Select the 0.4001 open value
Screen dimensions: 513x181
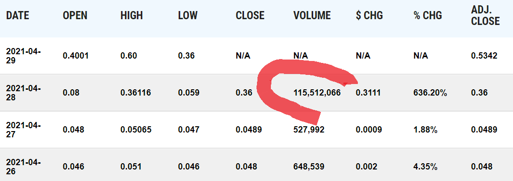[x=76, y=56]
